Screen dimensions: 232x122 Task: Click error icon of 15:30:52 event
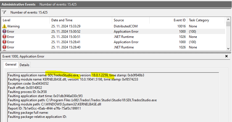click(x=4, y=32)
